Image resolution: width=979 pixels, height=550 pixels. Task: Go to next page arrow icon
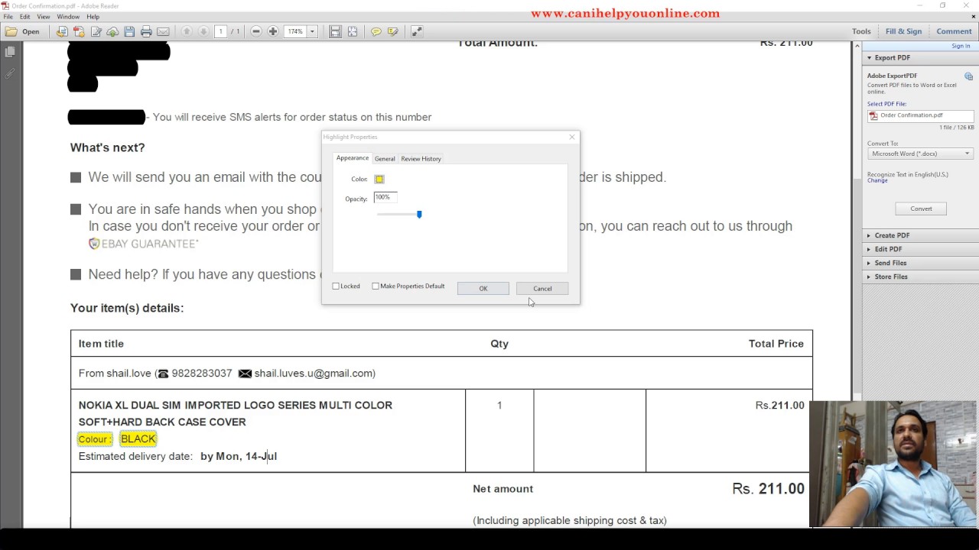click(x=203, y=31)
